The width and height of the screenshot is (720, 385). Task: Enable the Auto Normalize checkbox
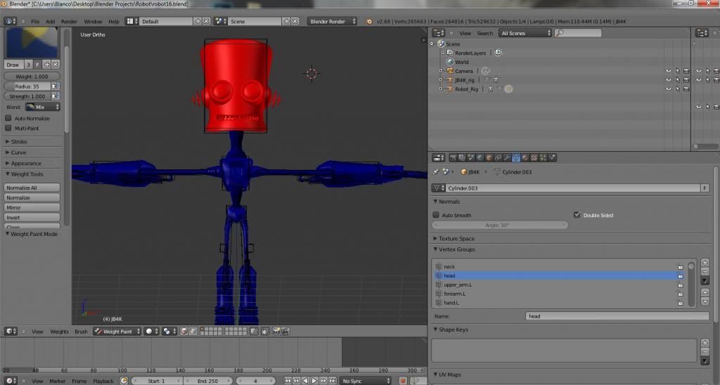(8, 118)
